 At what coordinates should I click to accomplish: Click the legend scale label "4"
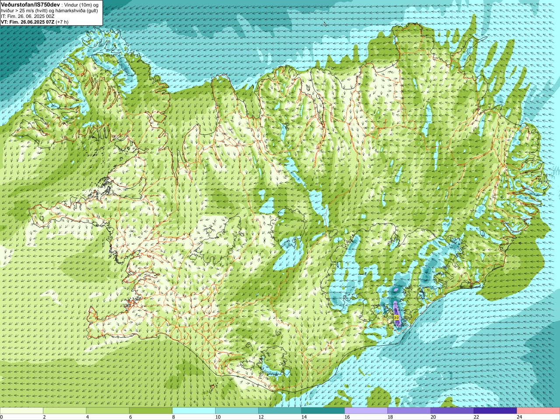[87, 417]
